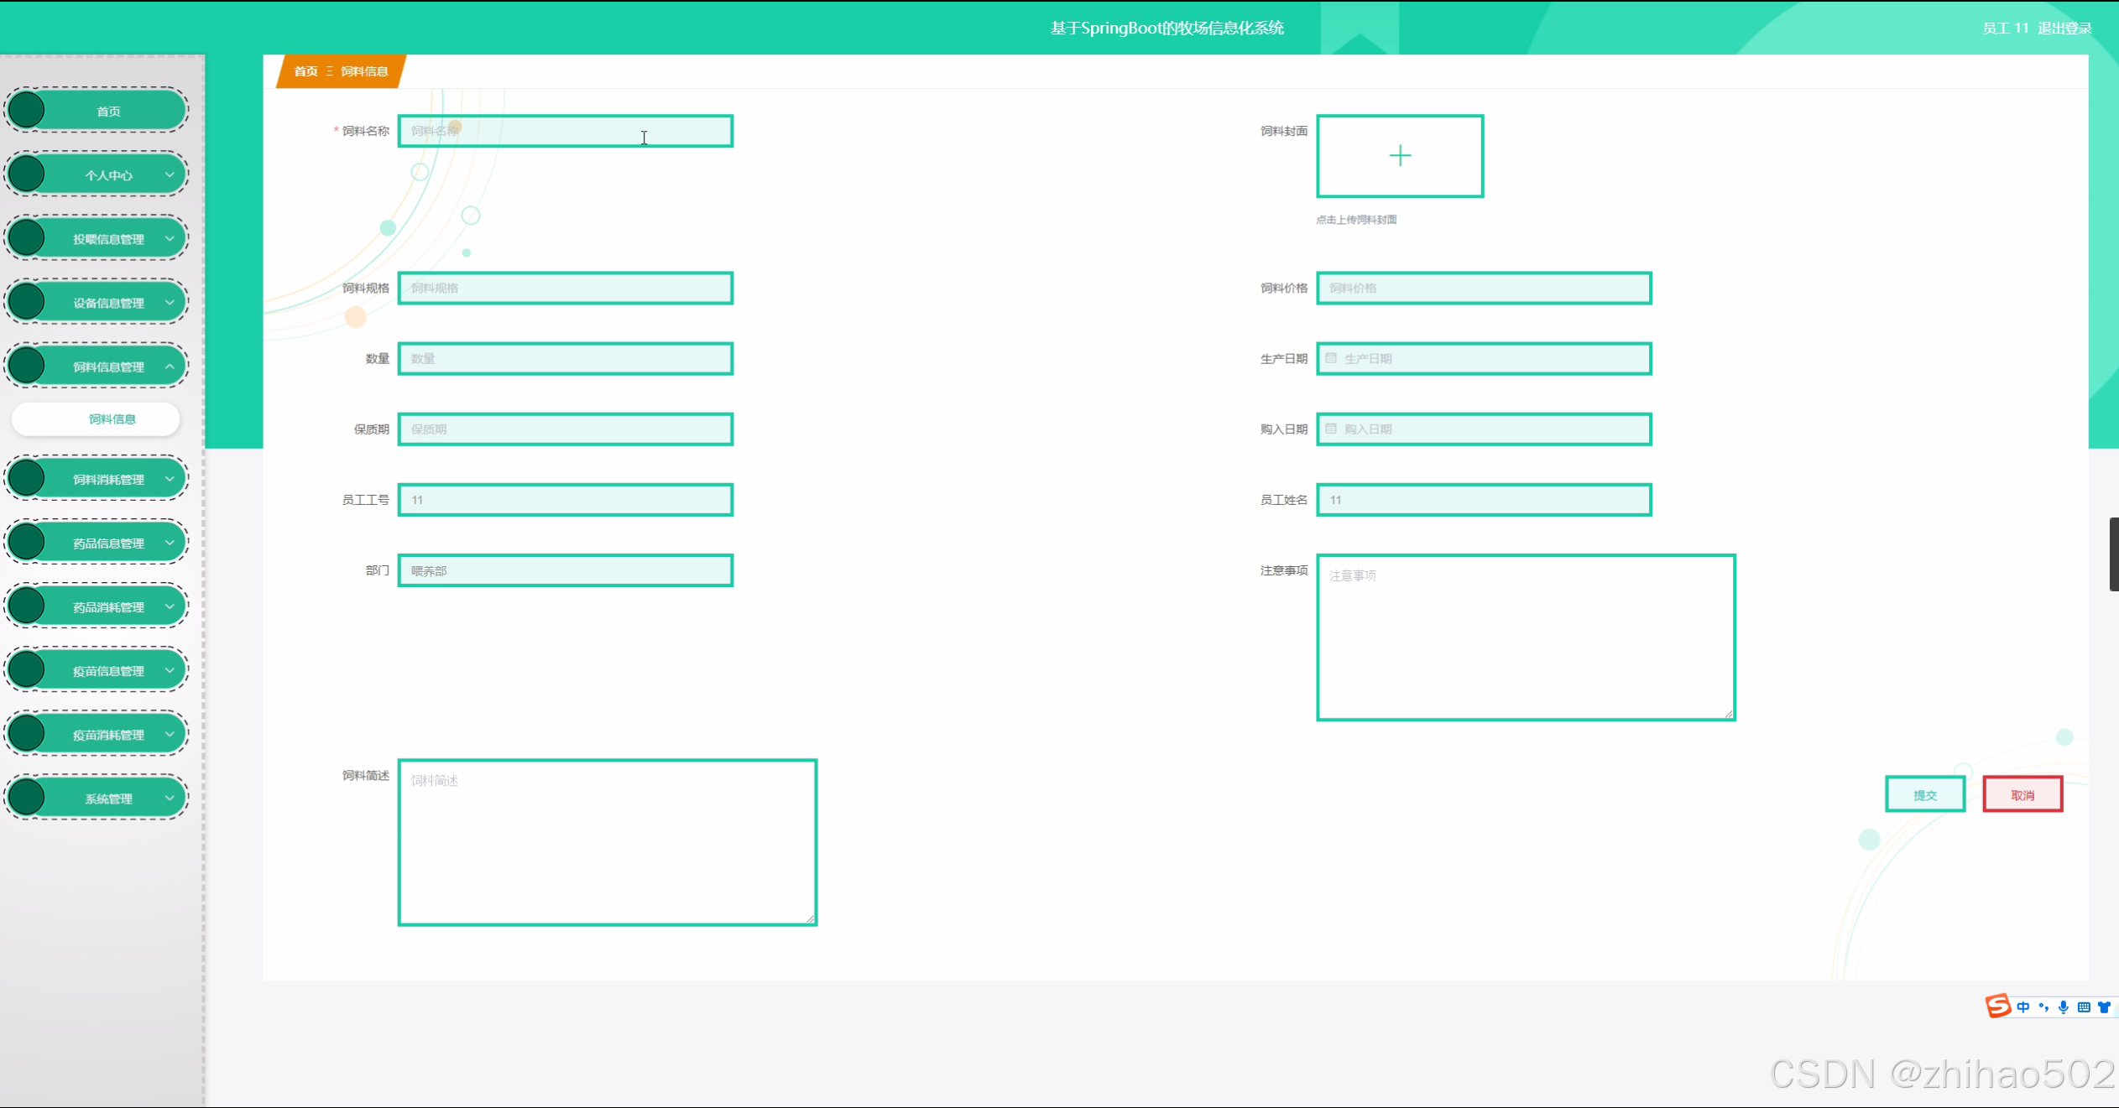2119x1108 pixels.
Task: Toggle the 中 Chinese/English input mode
Action: pyautogui.click(x=2023, y=1007)
